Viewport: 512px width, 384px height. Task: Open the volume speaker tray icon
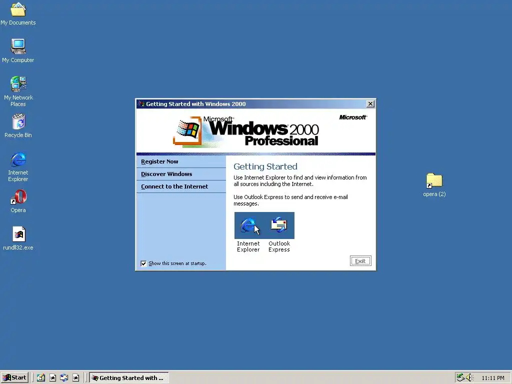click(469, 377)
